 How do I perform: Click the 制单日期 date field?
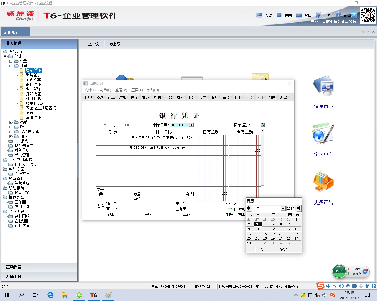point(179,125)
